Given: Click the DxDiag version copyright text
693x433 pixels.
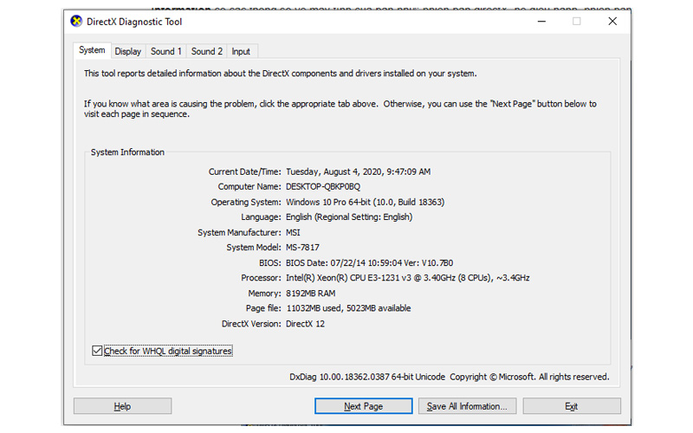Looking at the screenshot, I should tap(449, 377).
